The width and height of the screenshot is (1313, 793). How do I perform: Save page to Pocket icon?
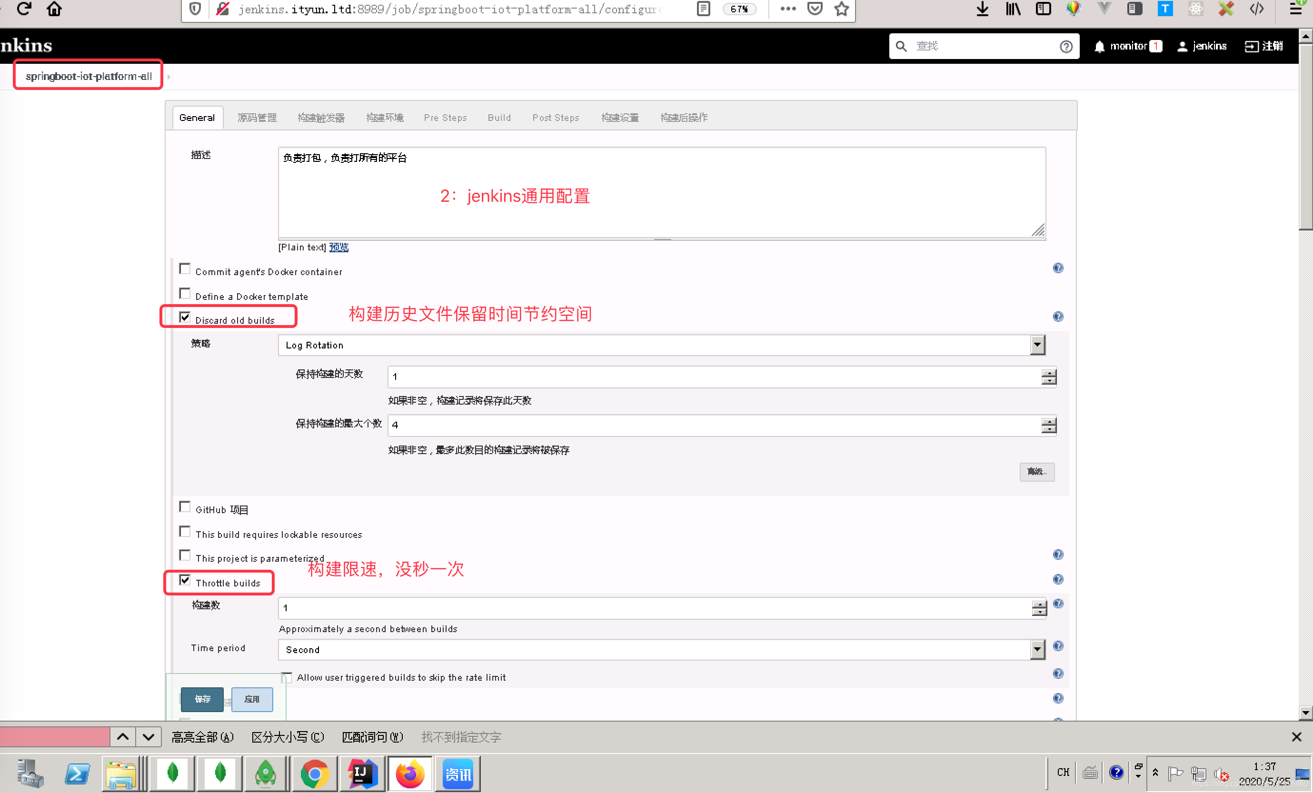pyautogui.click(x=815, y=9)
